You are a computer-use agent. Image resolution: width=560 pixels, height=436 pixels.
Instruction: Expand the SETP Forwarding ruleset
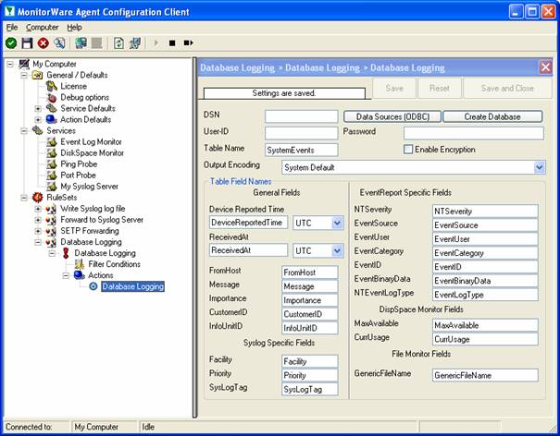(x=38, y=231)
